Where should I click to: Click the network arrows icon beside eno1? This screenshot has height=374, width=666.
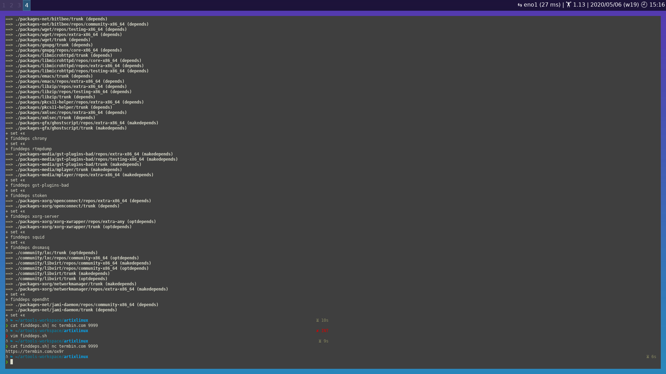pos(520,5)
